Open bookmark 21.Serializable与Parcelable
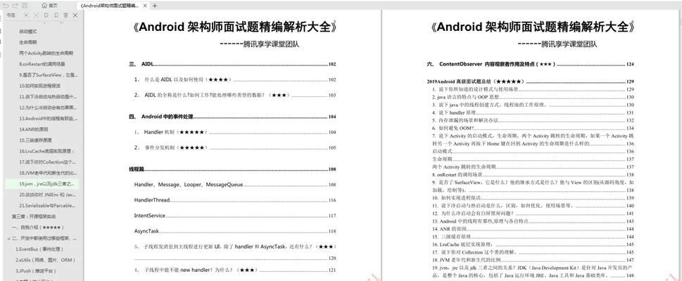Screen dimensions: 682x281 (48, 205)
